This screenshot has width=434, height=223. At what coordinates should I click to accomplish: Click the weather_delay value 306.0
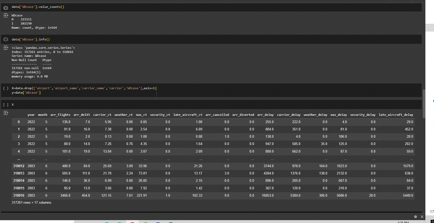coord(323,195)
